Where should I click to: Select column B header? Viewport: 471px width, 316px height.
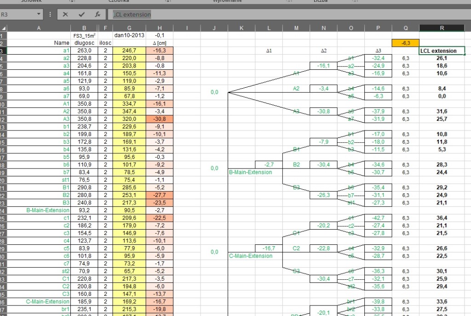click(x=84, y=28)
